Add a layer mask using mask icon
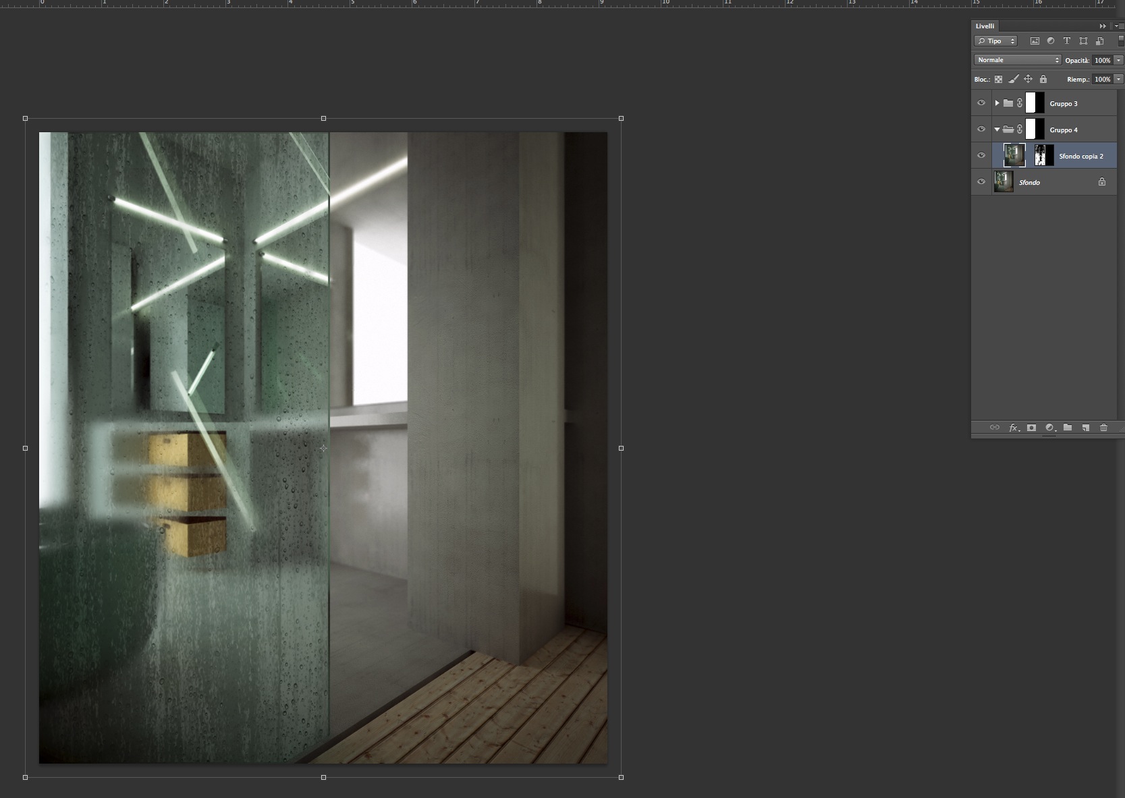 coord(1031,428)
